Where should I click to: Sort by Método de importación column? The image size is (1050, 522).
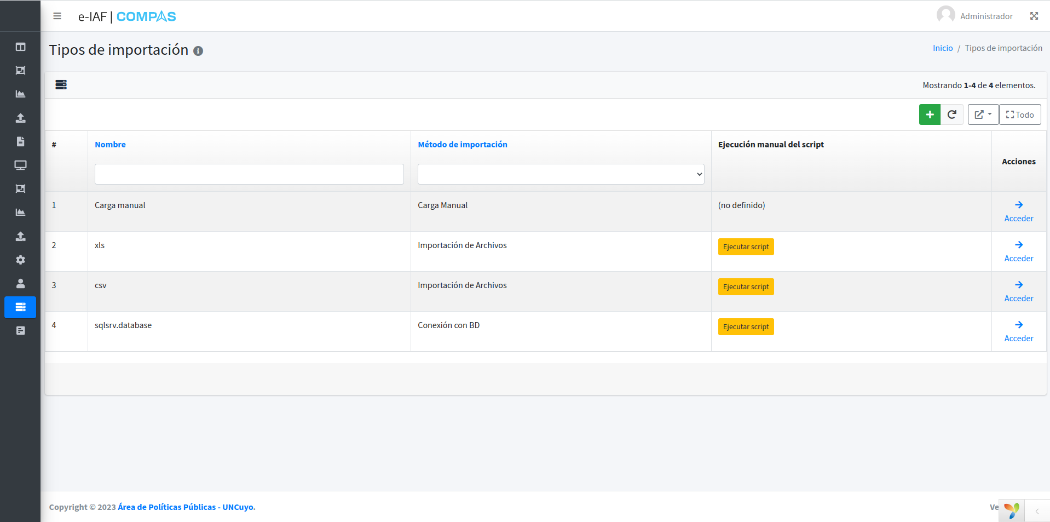(462, 145)
